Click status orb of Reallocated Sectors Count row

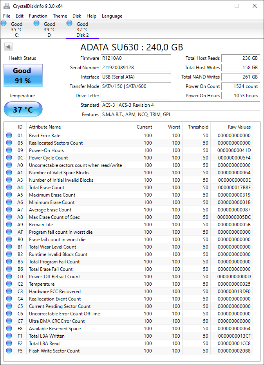pyautogui.click(x=9, y=143)
